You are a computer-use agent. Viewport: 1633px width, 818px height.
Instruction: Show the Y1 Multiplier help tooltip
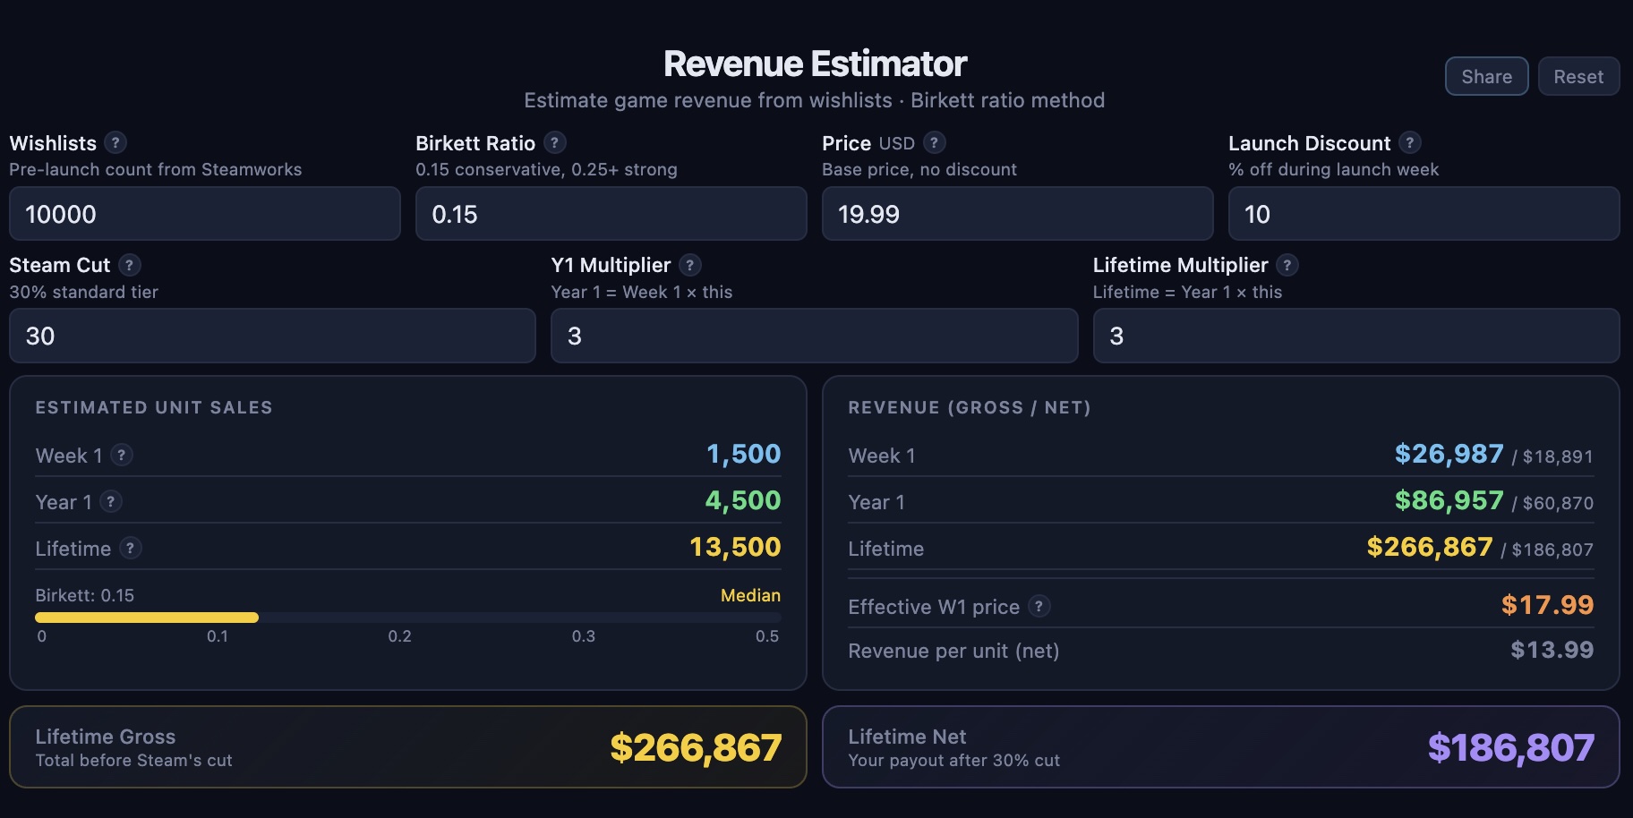[690, 265]
